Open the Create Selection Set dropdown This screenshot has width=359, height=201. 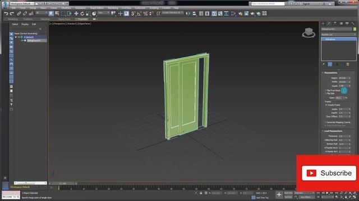coord(173,13)
